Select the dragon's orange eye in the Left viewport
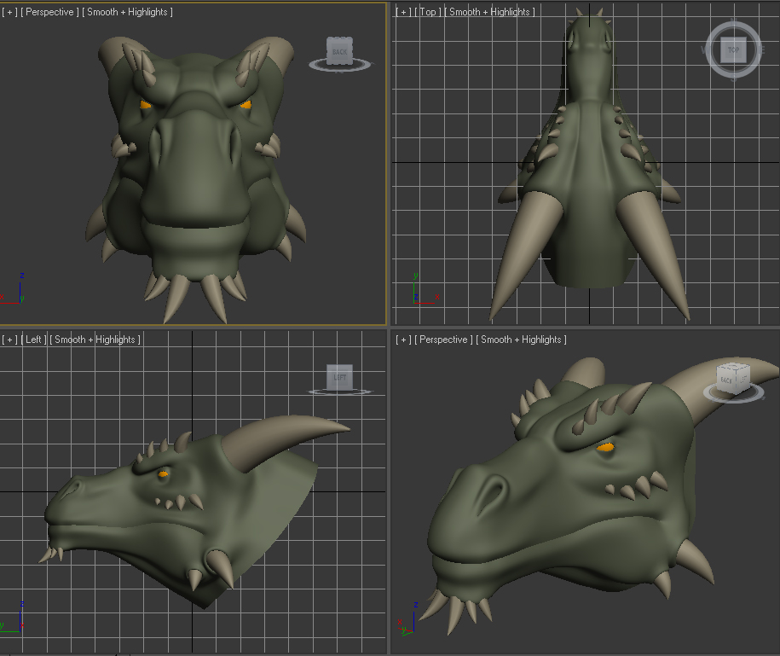780x656 pixels. coord(163,473)
